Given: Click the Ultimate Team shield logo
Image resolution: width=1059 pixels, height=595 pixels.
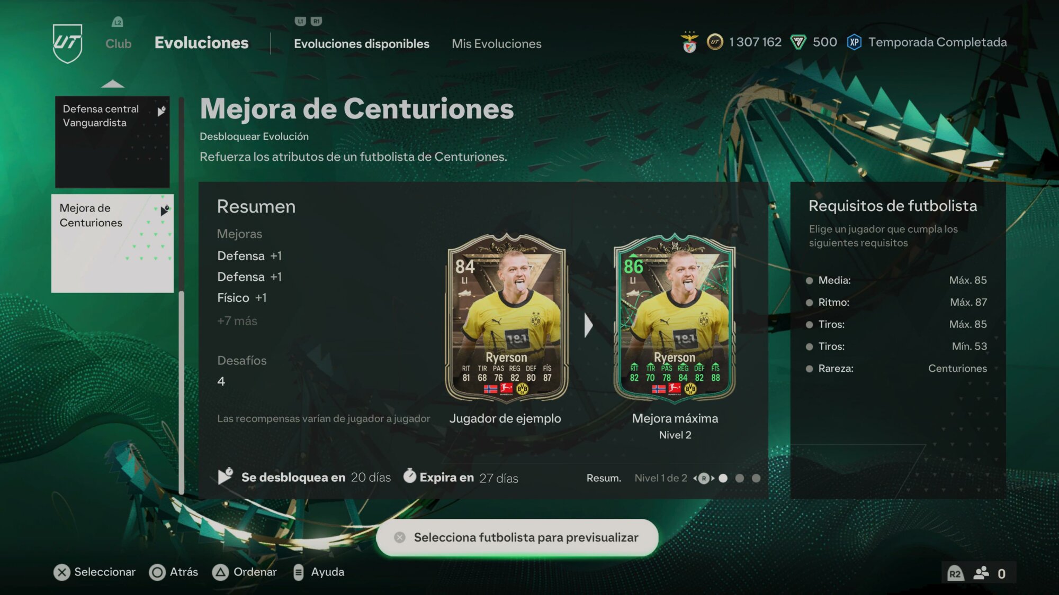Looking at the screenshot, I should click(x=68, y=43).
